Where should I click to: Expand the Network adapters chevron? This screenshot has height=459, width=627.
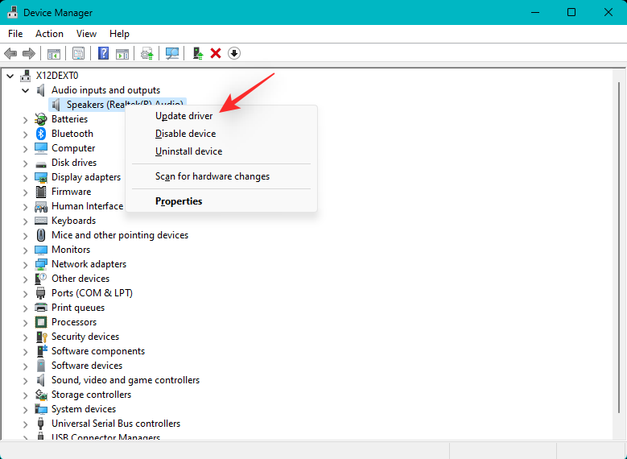[x=25, y=264]
